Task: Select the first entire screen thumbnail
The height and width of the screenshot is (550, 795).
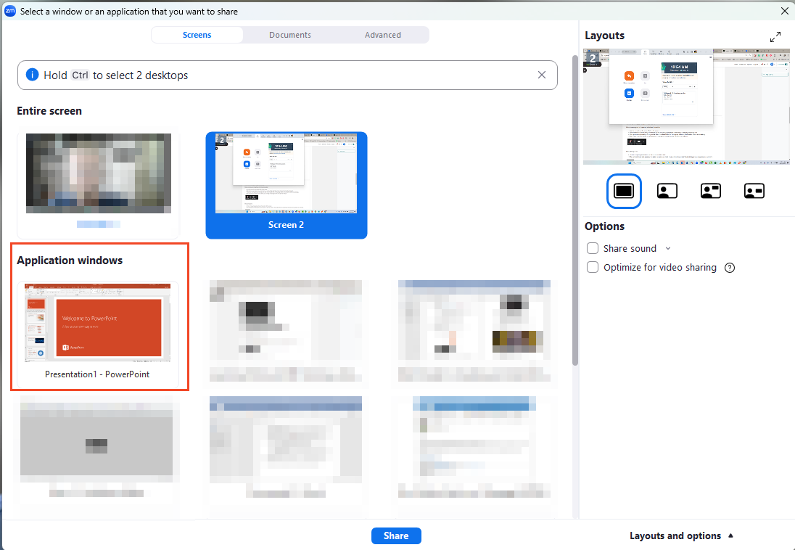Action: tap(99, 183)
